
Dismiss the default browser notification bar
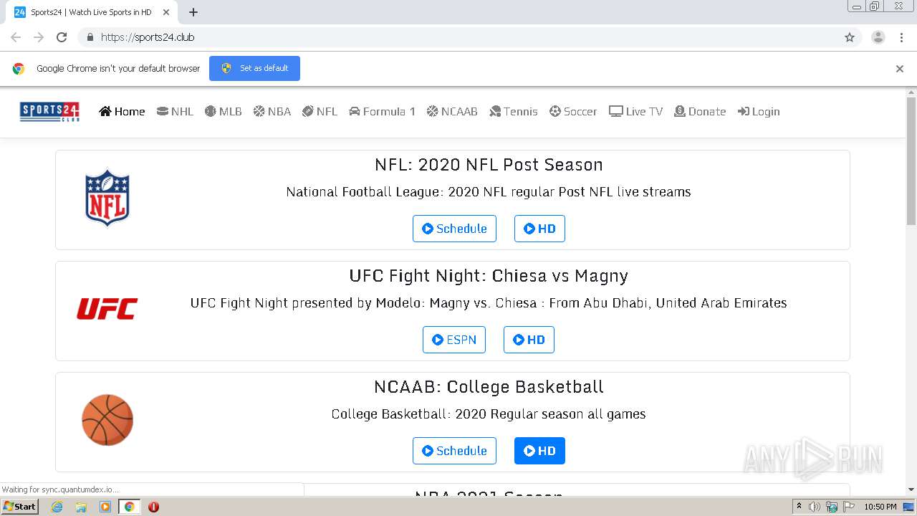(x=900, y=69)
